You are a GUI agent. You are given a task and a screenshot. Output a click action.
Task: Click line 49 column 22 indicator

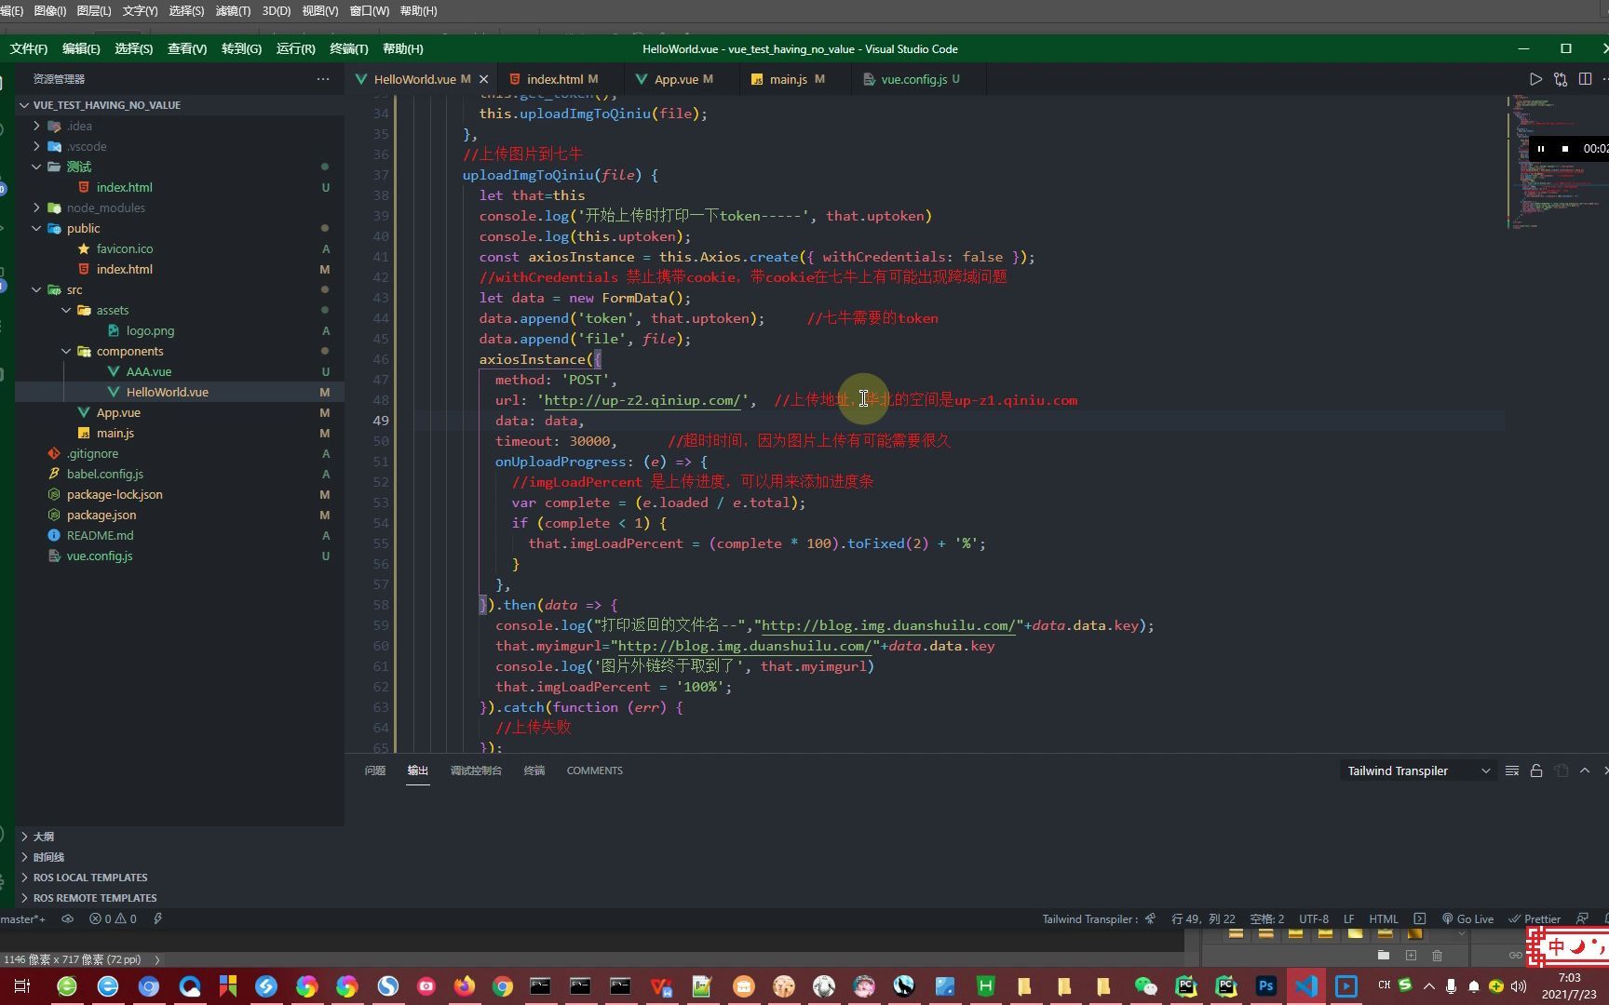(x=1204, y=918)
